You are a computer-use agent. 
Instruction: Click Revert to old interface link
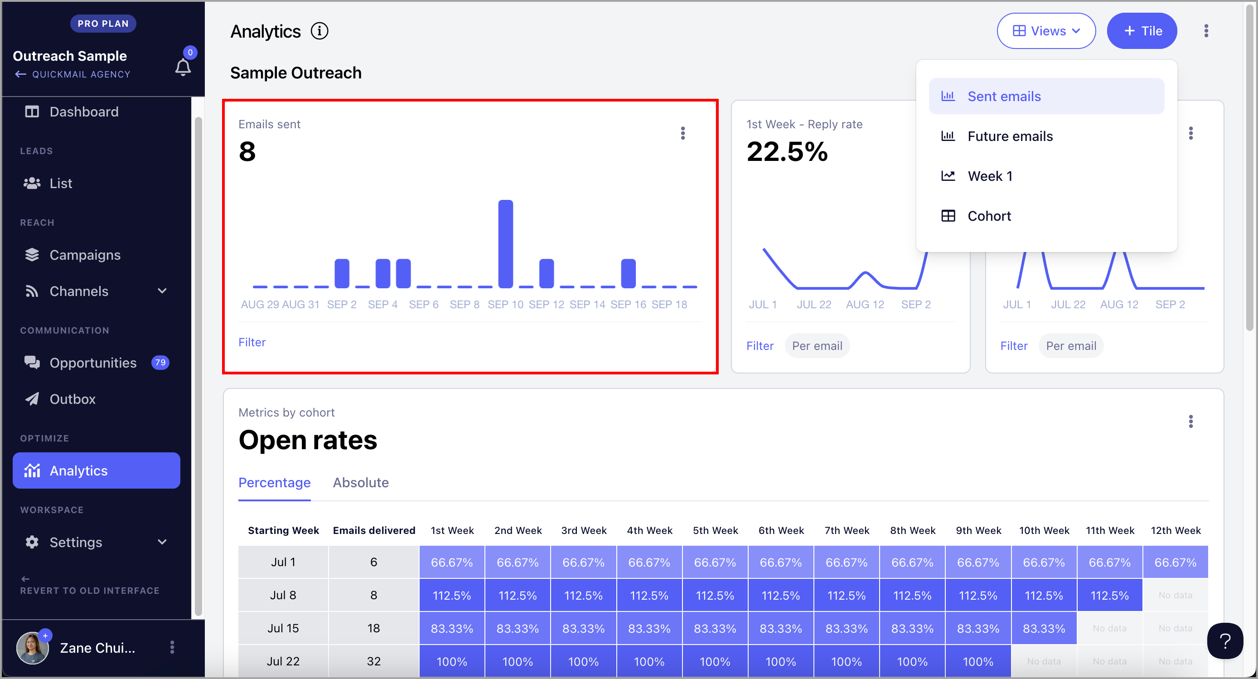click(x=90, y=591)
